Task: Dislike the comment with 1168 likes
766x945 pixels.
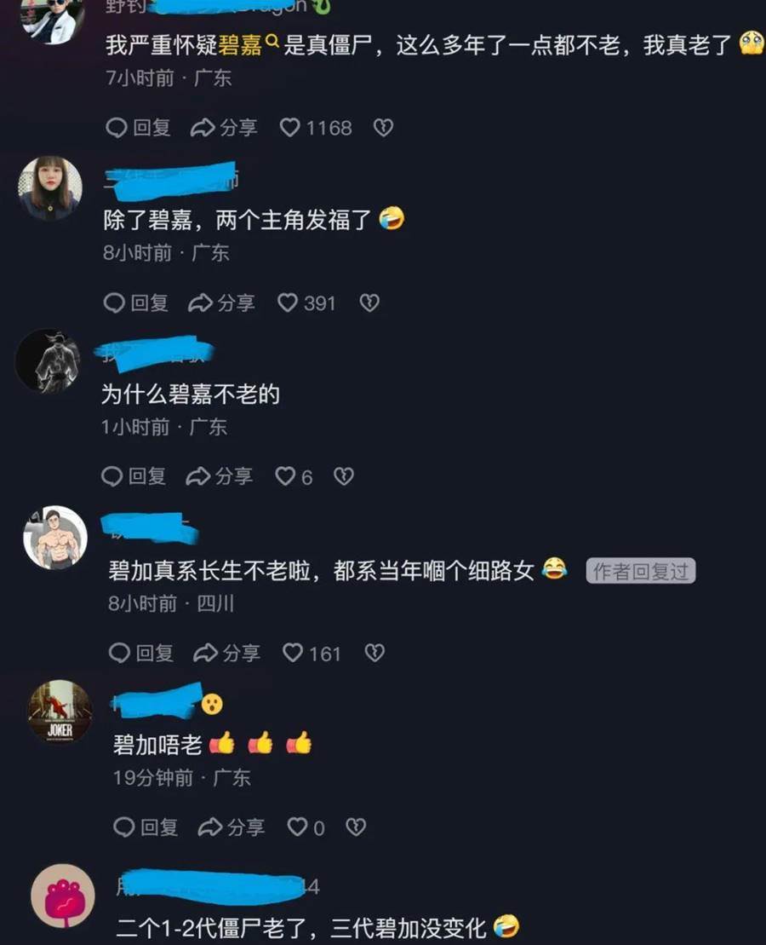Action: 384,128
